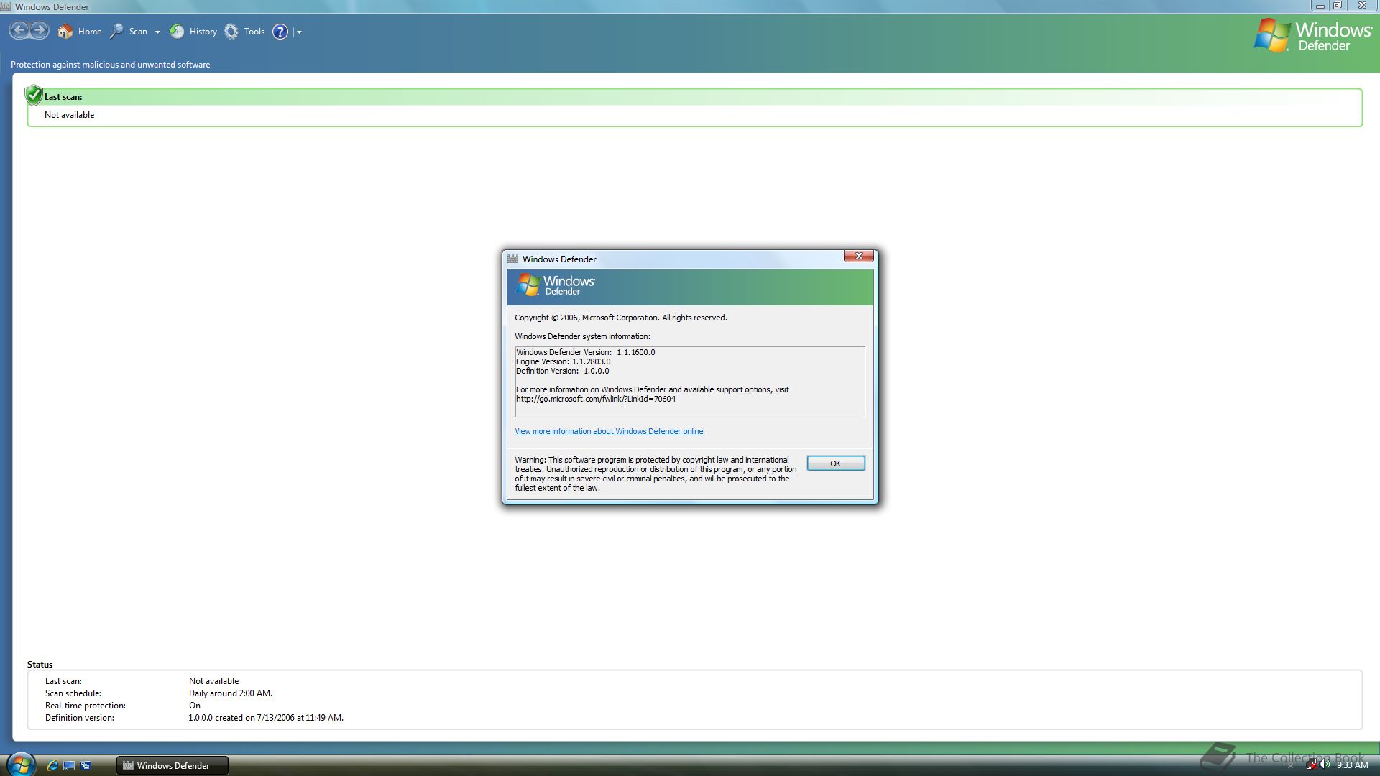Click the castle icon in the dialog title bar
1380x776 pixels.
pos(512,259)
